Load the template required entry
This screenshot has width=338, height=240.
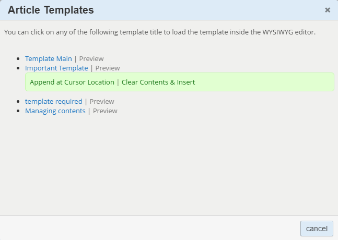(x=54, y=102)
